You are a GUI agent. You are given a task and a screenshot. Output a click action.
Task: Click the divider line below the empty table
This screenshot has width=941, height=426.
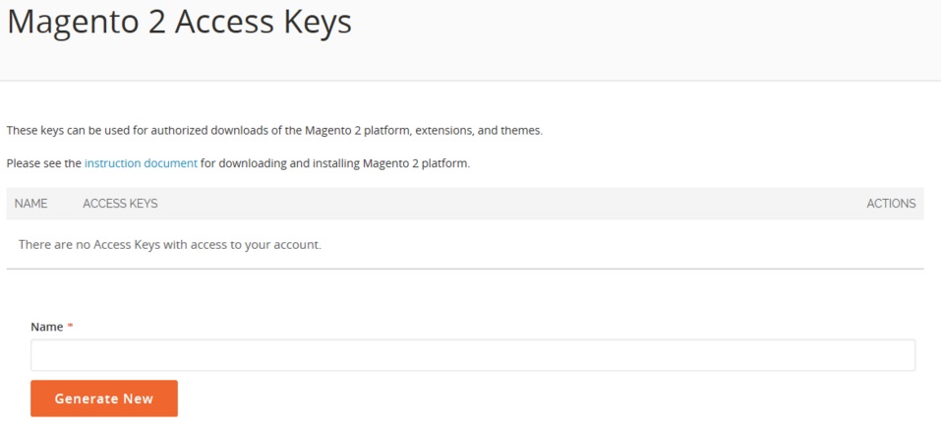point(465,269)
